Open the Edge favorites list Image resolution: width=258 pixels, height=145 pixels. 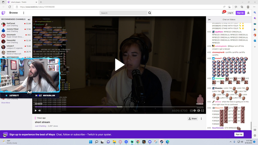click(236, 7)
